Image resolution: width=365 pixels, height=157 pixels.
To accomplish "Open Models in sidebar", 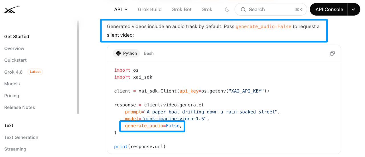I will 12,84.
